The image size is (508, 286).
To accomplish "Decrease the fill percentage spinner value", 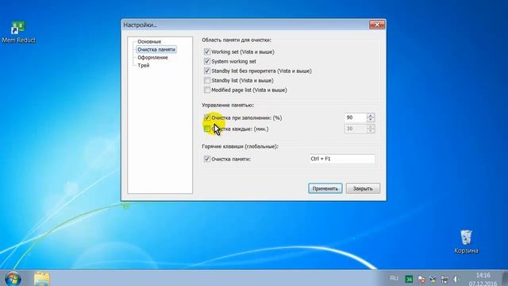I will [371, 120].
